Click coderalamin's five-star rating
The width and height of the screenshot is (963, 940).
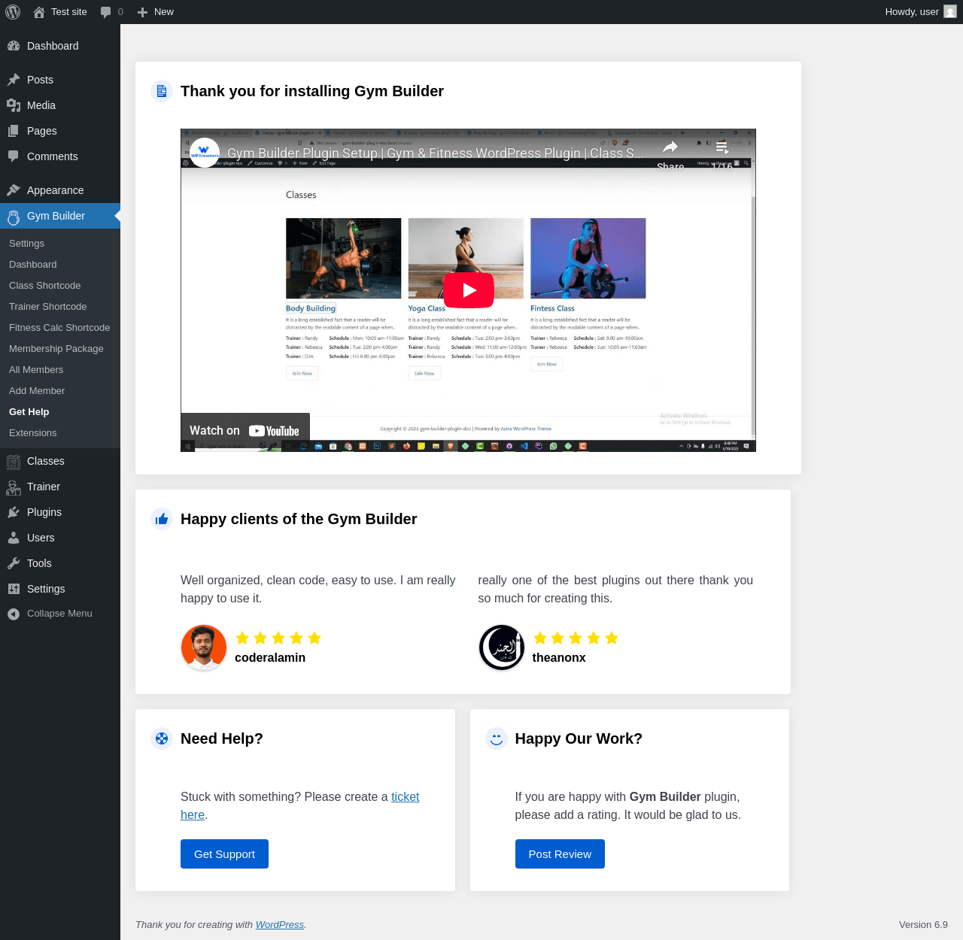[x=278, y=638]
